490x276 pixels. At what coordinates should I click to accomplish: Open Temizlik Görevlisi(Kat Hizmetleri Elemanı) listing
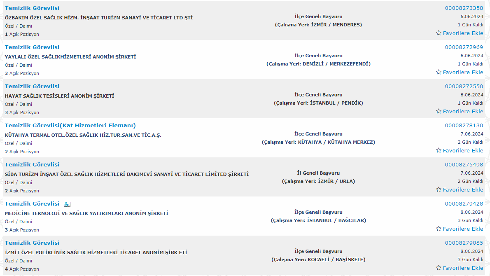tap(70, 125)
